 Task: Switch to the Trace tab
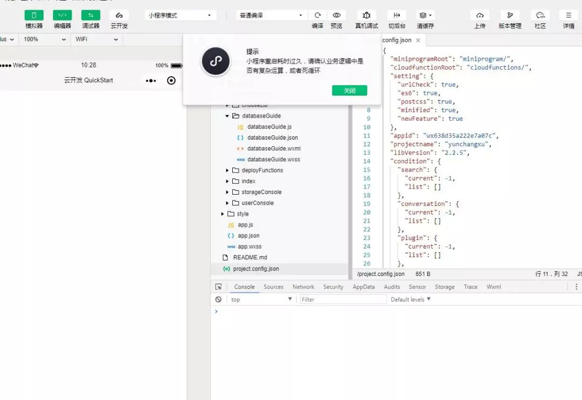point(470,287)
